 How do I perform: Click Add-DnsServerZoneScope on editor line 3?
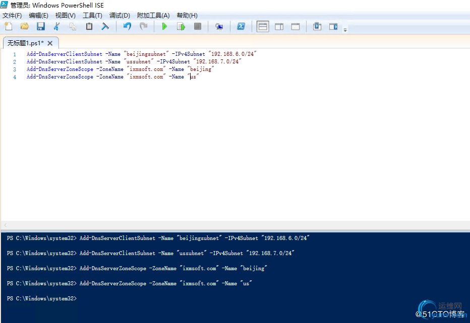tap(60, 69)
